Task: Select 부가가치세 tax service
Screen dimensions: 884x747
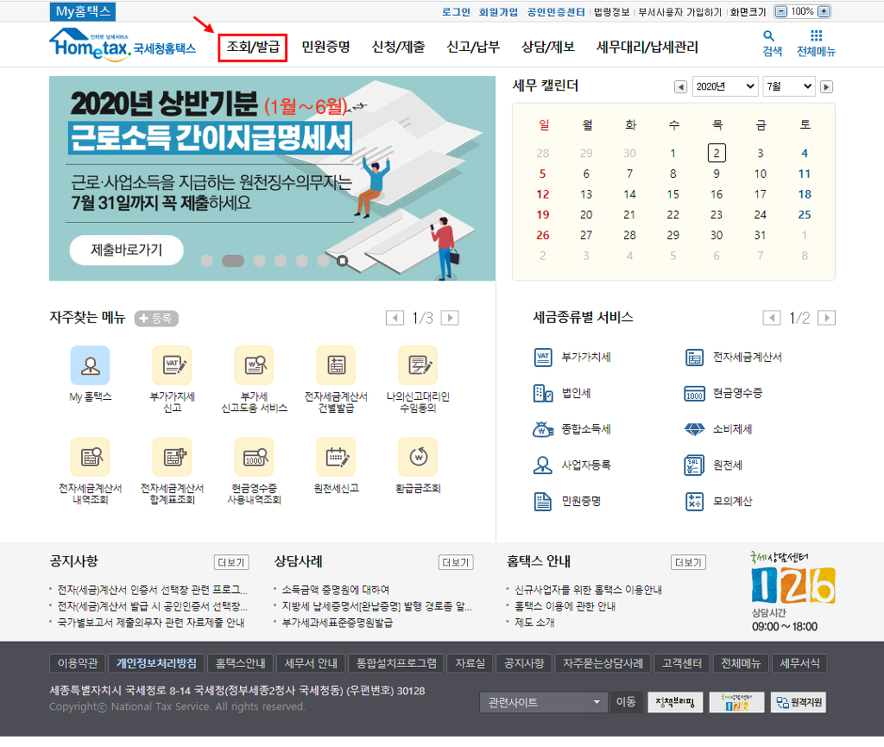Action: click(x=572, y=358)
